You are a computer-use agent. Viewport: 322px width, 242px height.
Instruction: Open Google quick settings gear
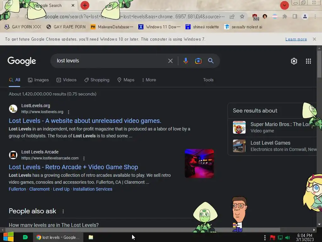click(294, 61)
